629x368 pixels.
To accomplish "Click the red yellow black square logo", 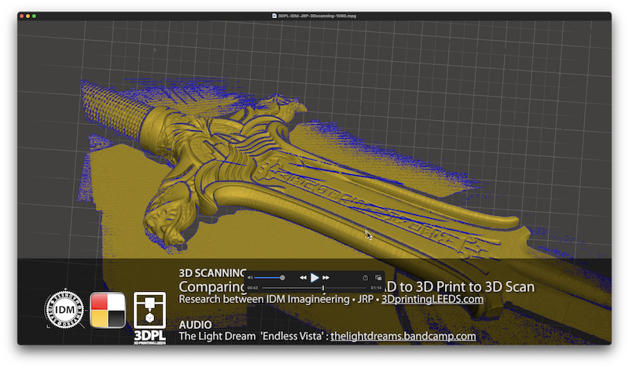I will pos(106,309).
